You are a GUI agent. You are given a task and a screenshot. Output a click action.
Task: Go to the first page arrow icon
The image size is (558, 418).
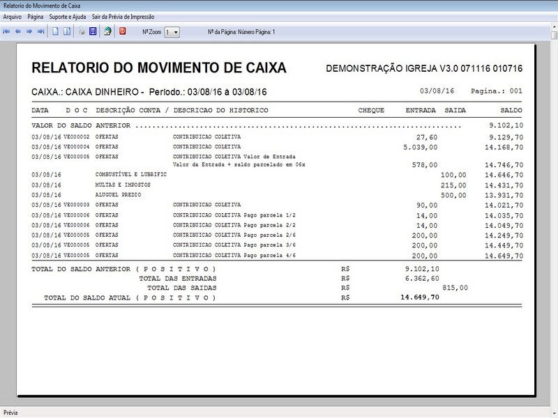pos(6,31)
